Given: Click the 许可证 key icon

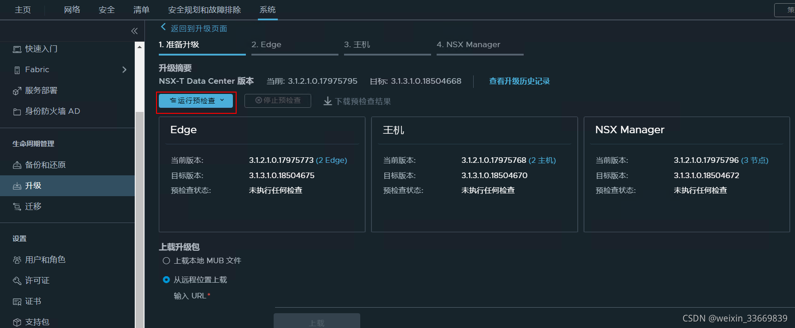Looking at the screenshot, I should tap(17, 281).
